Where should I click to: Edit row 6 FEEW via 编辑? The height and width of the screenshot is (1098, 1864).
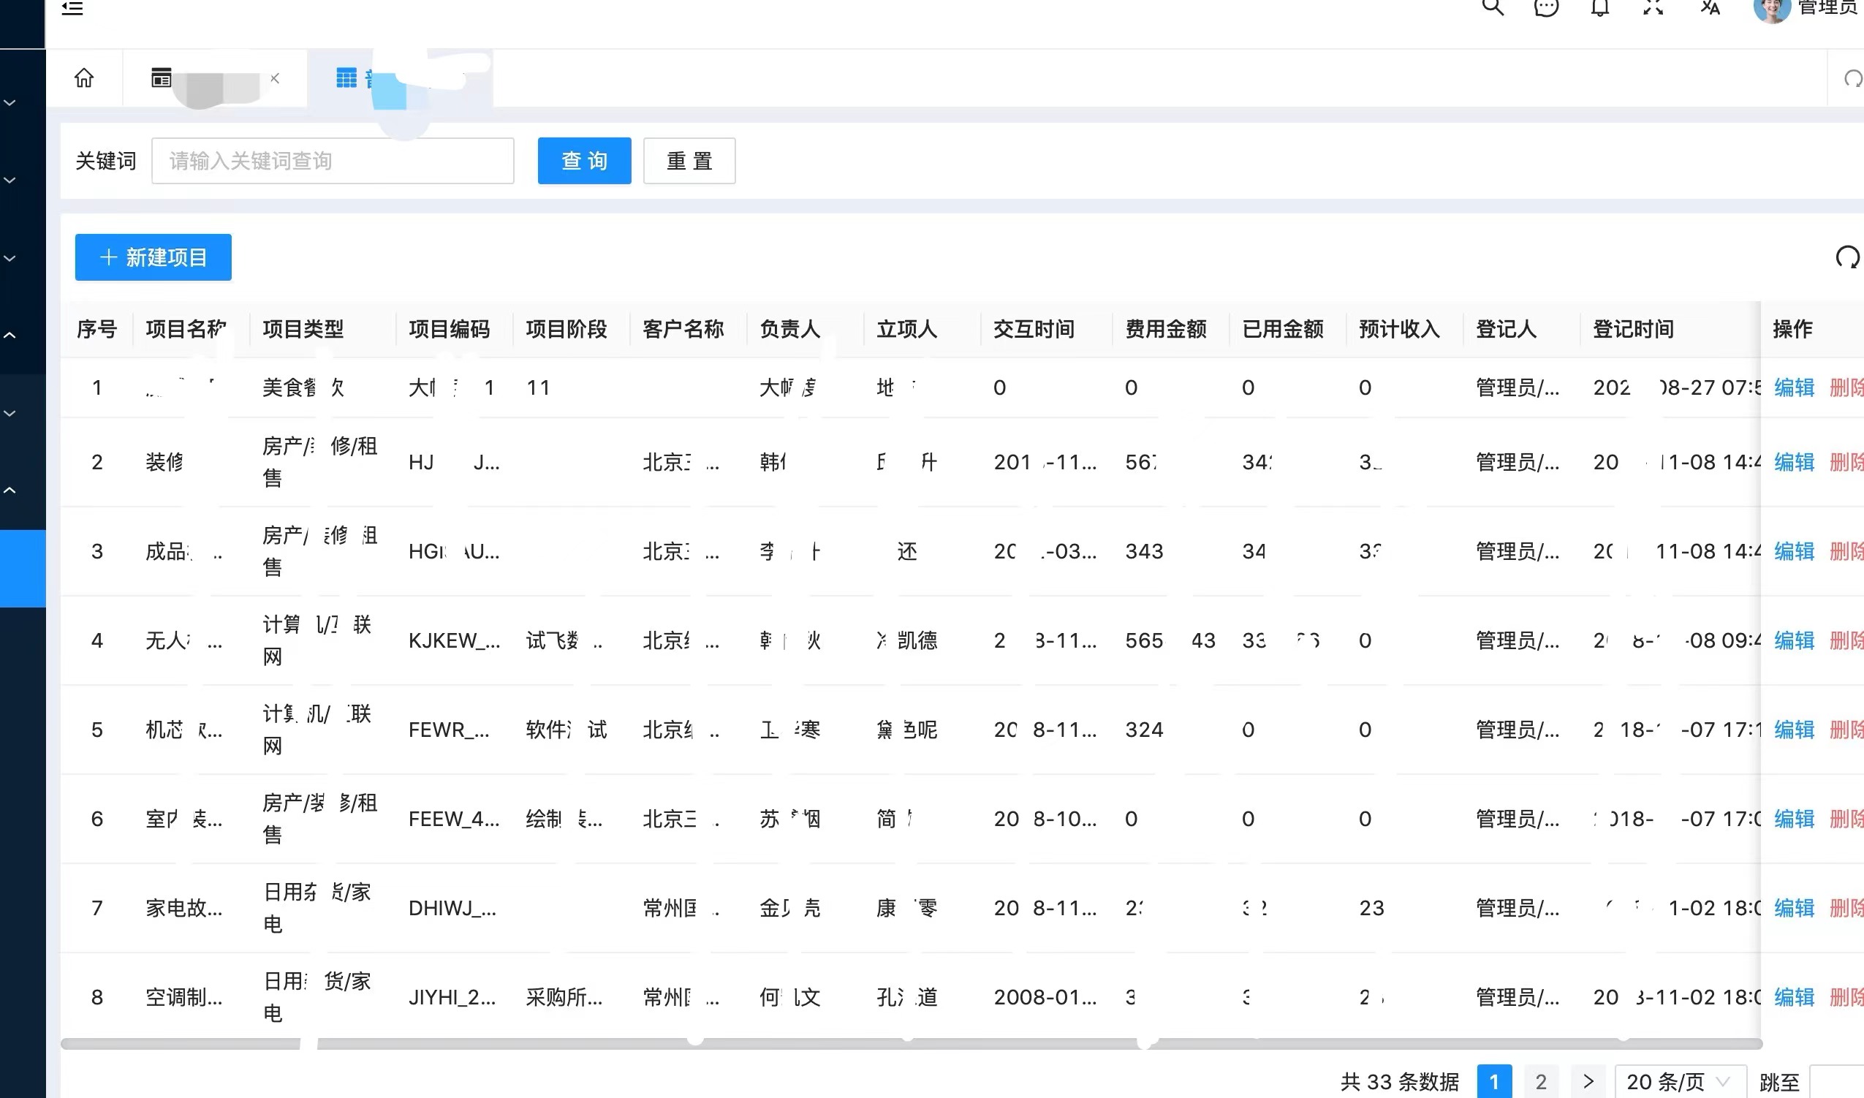click(x=1795, y=819)
